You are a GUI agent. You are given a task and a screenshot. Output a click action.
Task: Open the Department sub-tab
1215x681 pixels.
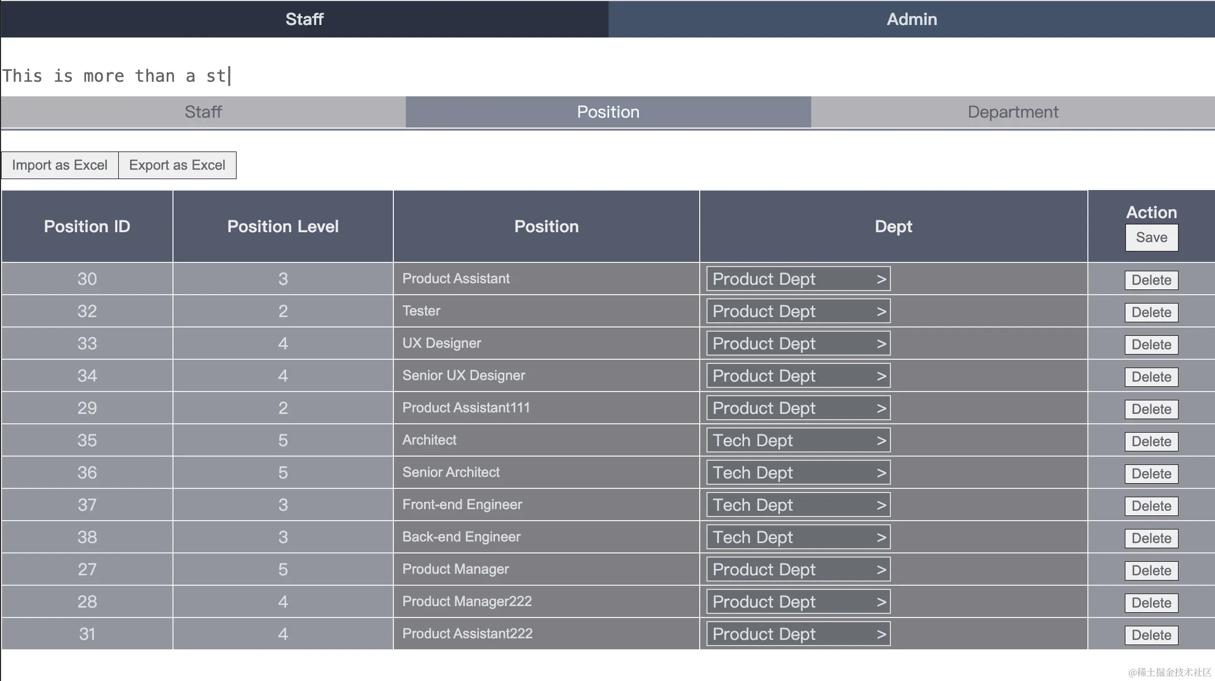(1012, 112)
